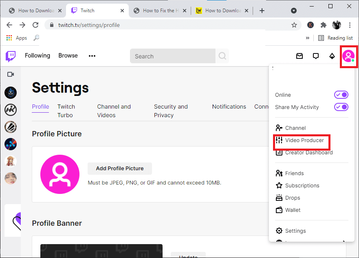Screen dimensions: 359x258
Task: Click the profile banner preview image
Action: [x=101, y=251]
